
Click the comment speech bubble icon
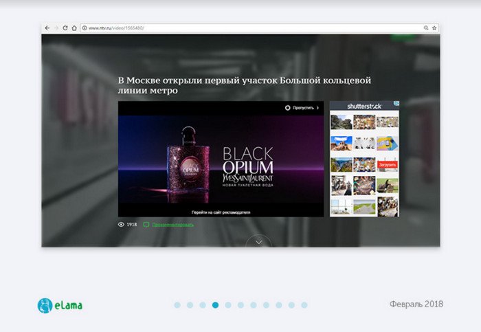pyautogui.click(x=146, y=225)
